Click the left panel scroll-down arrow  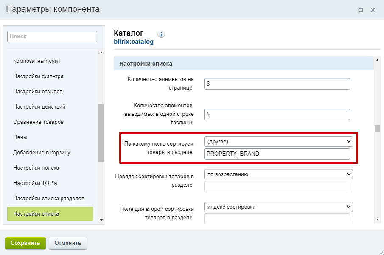coord(101,220)
